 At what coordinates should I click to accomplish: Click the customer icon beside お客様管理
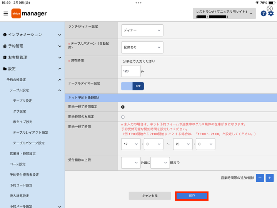[x=5, y=57]
